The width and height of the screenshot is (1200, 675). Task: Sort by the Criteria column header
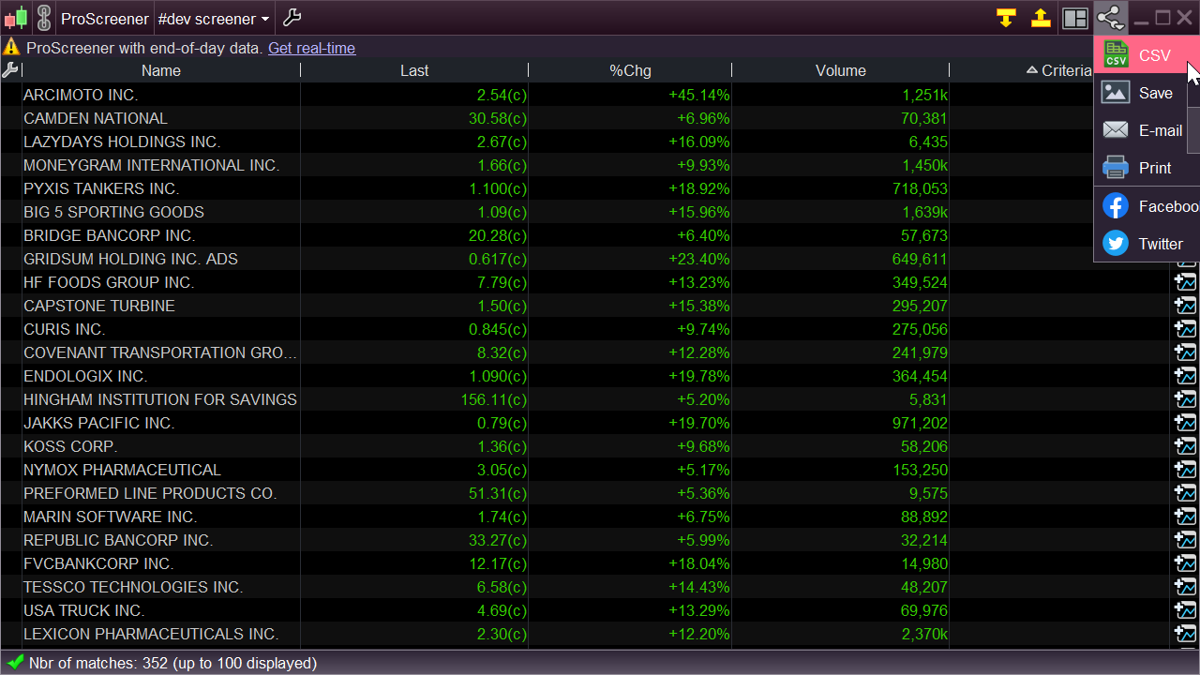click(x=1059, y=70)
